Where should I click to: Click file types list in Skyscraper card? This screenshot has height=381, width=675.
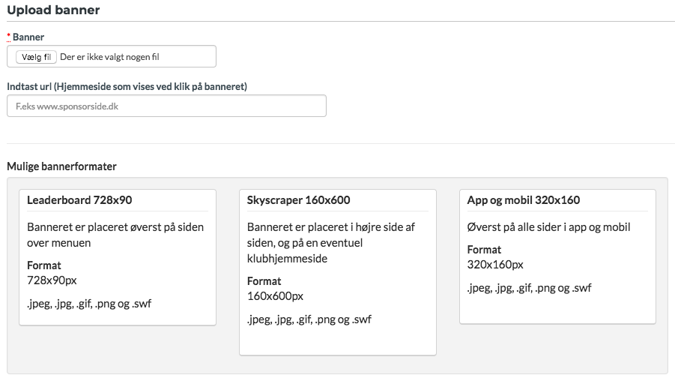pos(309,319)
